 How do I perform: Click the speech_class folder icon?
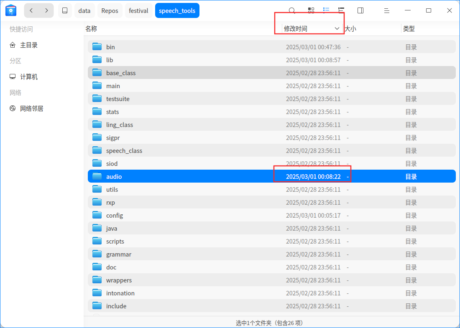(x=97, y=150)
